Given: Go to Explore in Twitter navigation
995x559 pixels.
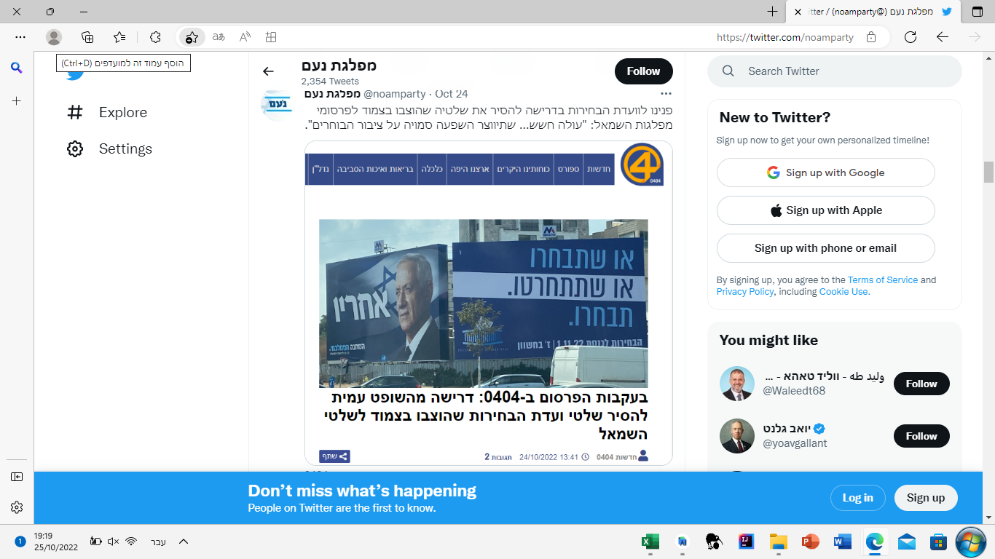Looking at the screenshot, I should pos(106,112).
